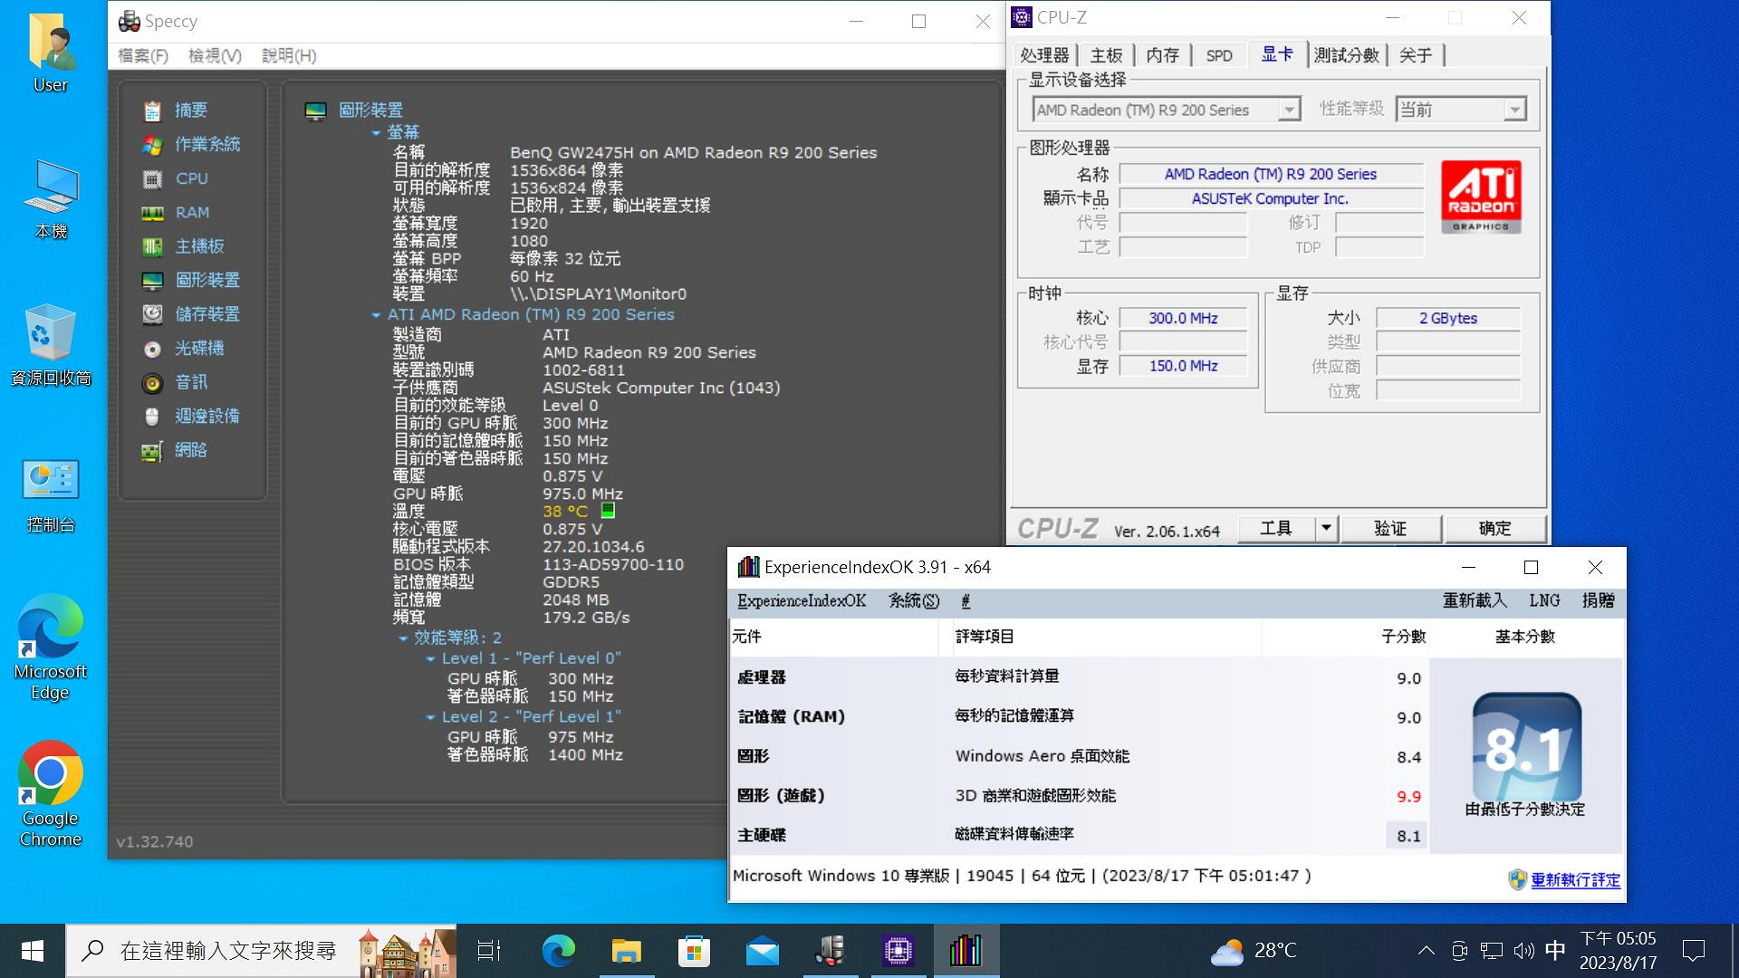Open the Windows Start menu
This screenshot has height=978, width=1739.
click(33, 951)
